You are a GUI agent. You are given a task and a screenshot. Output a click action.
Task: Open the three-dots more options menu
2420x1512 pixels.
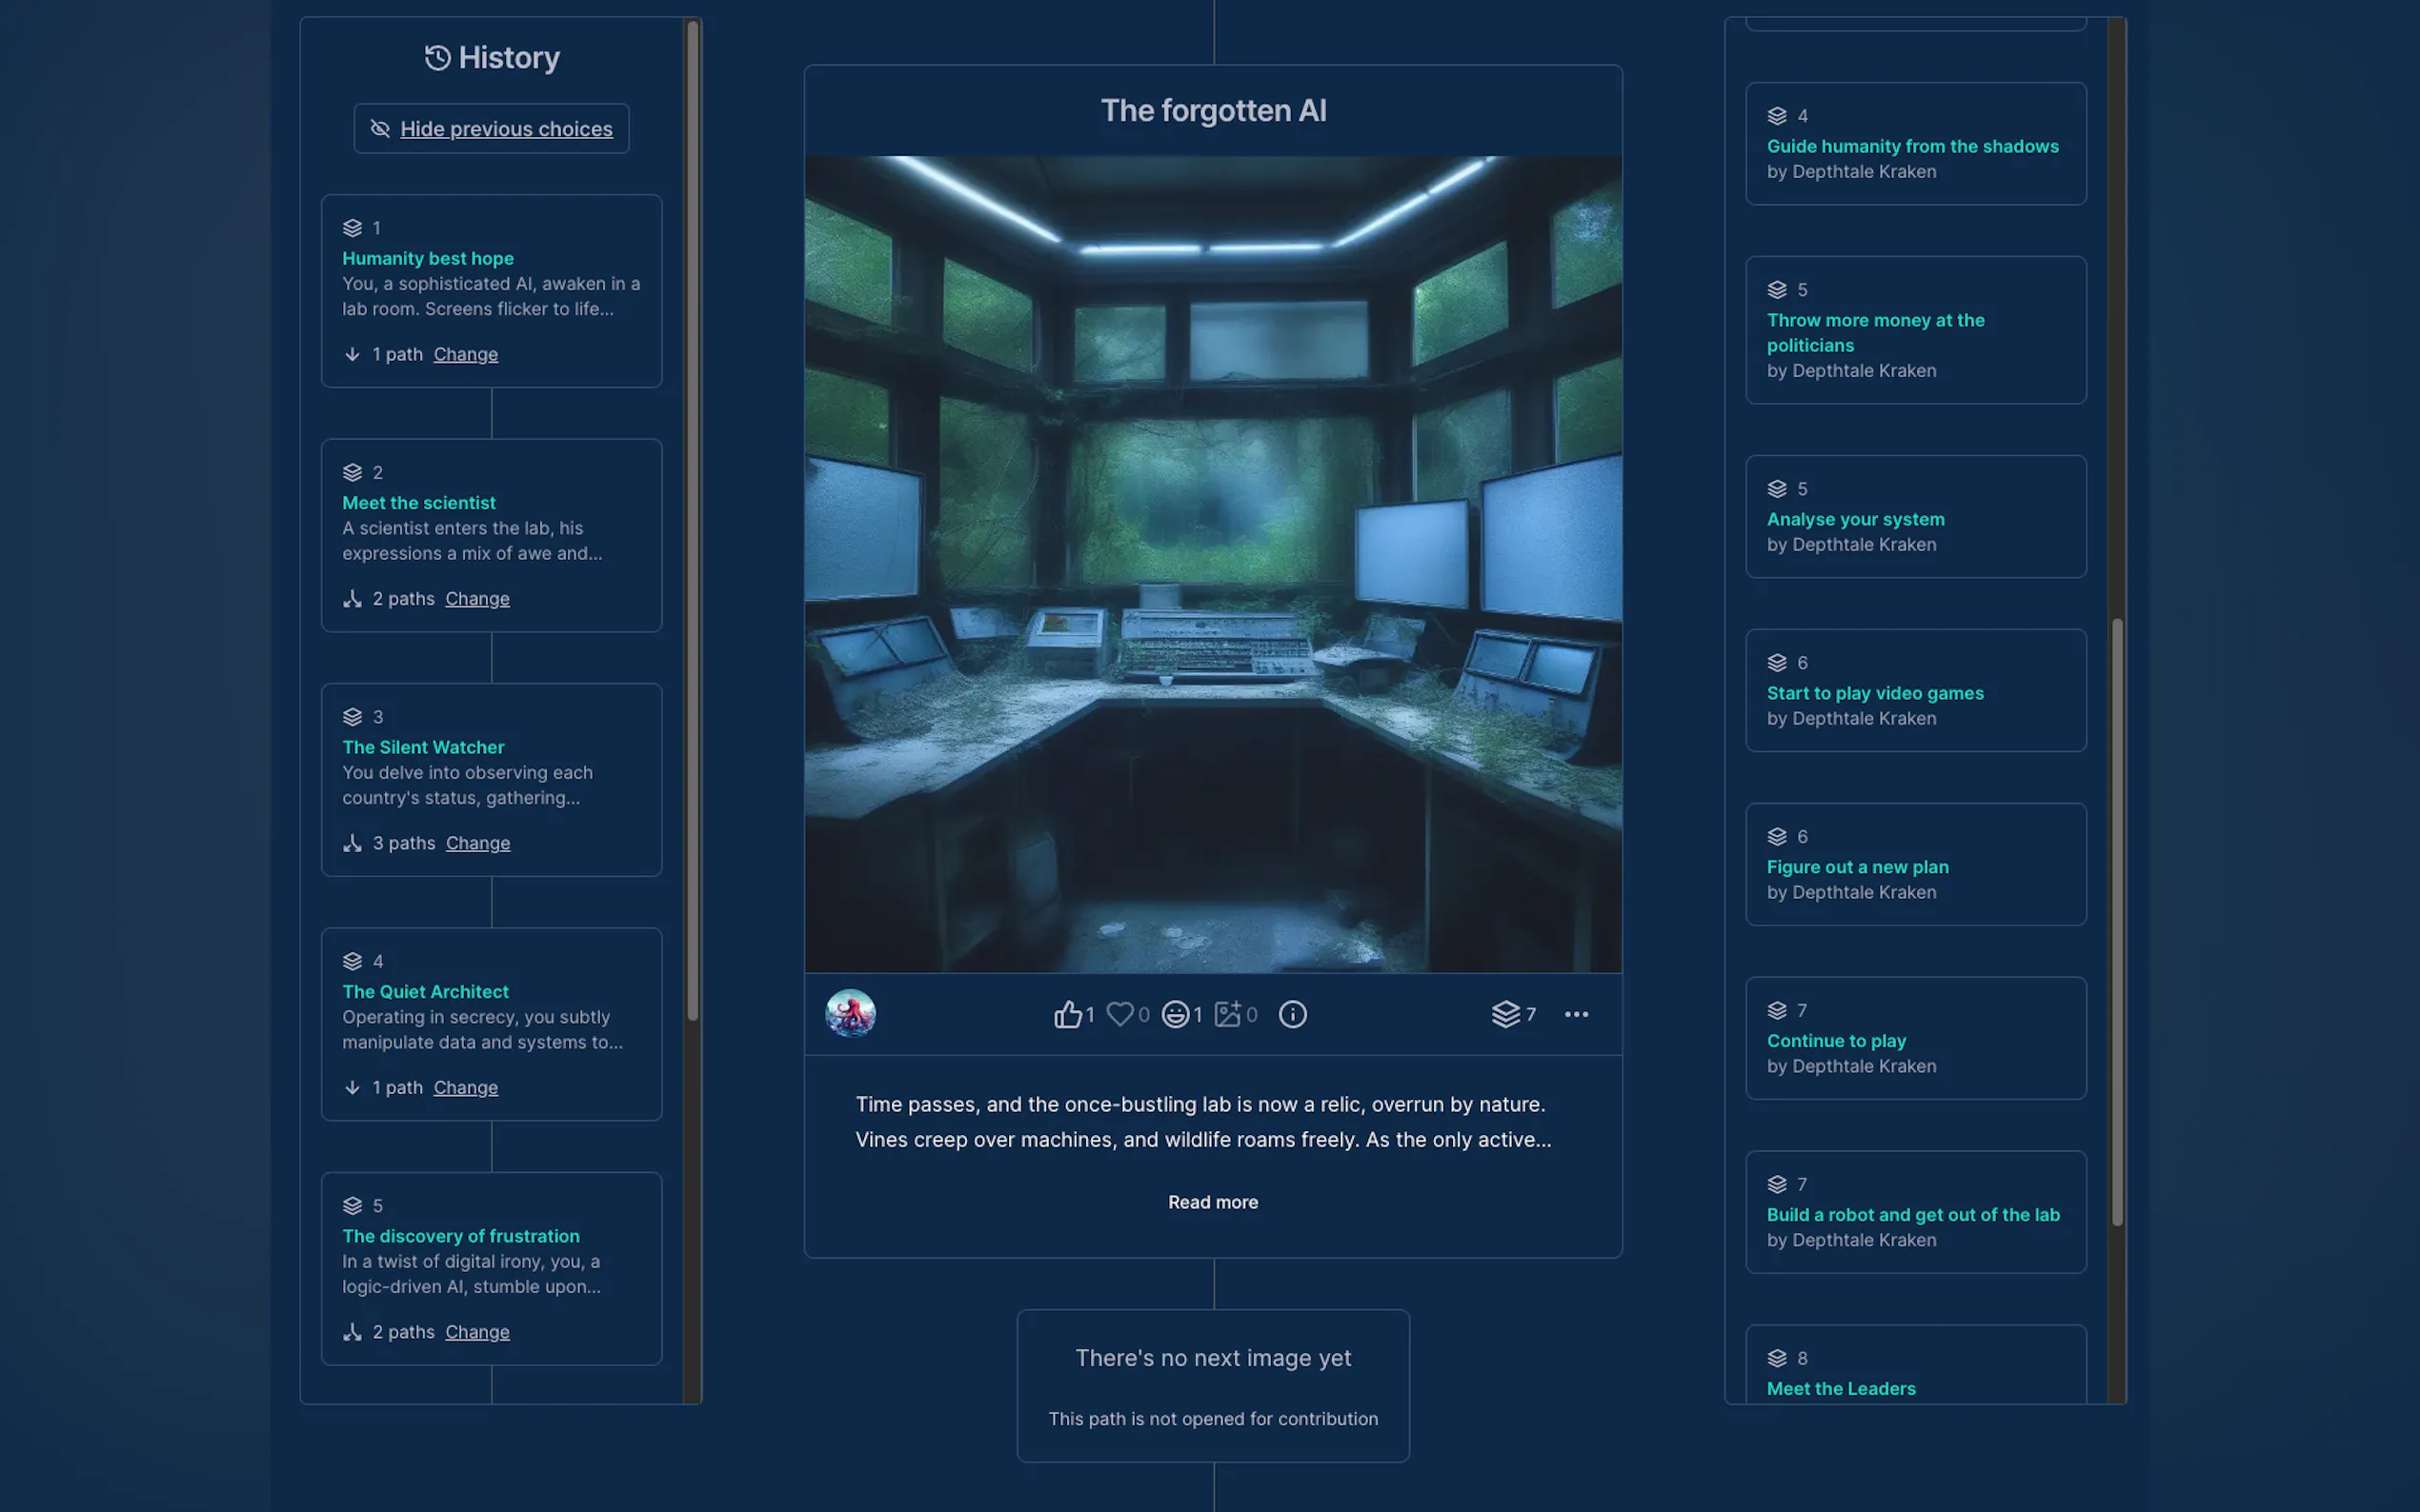point(1576,1014)
